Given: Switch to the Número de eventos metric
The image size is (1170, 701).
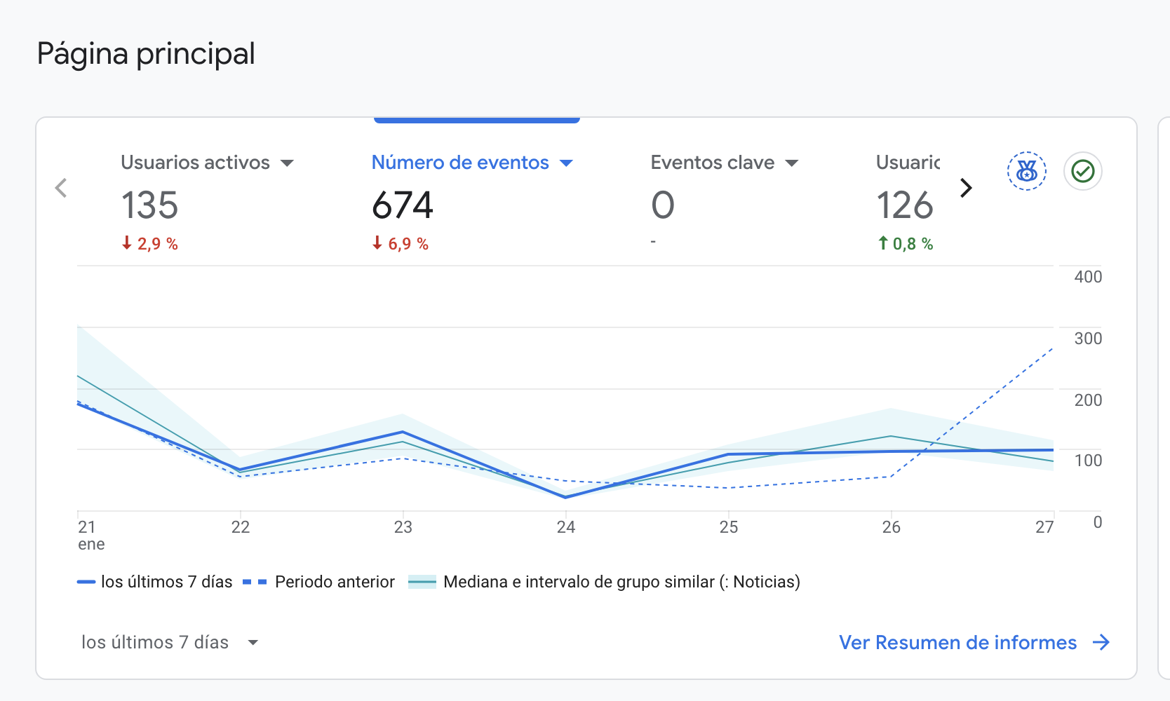Looking at the screenshot, I should pyautogui.click(x=459, y=162).
